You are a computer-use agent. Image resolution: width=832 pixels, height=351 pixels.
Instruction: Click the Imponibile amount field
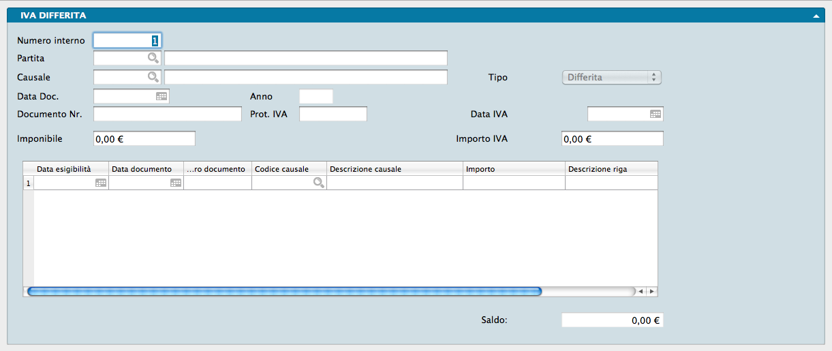pyautogui.click(x=144, y=138)
